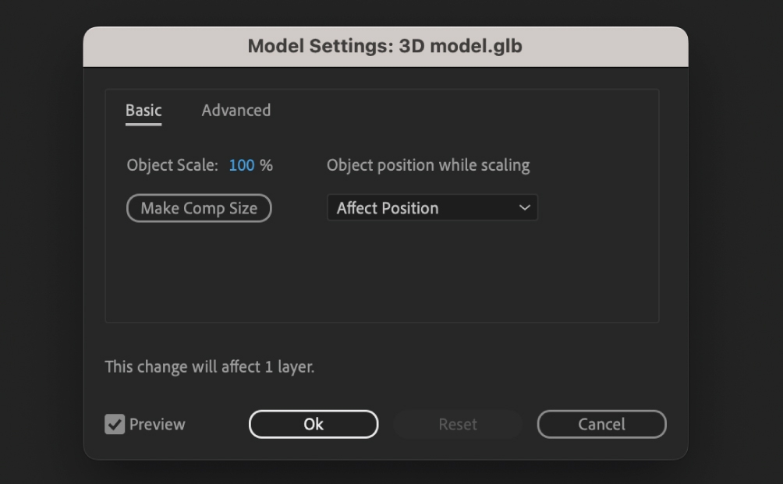Open the Affect Position dropdown
This screenshot has height=484, width=783.
pos(432,208)
